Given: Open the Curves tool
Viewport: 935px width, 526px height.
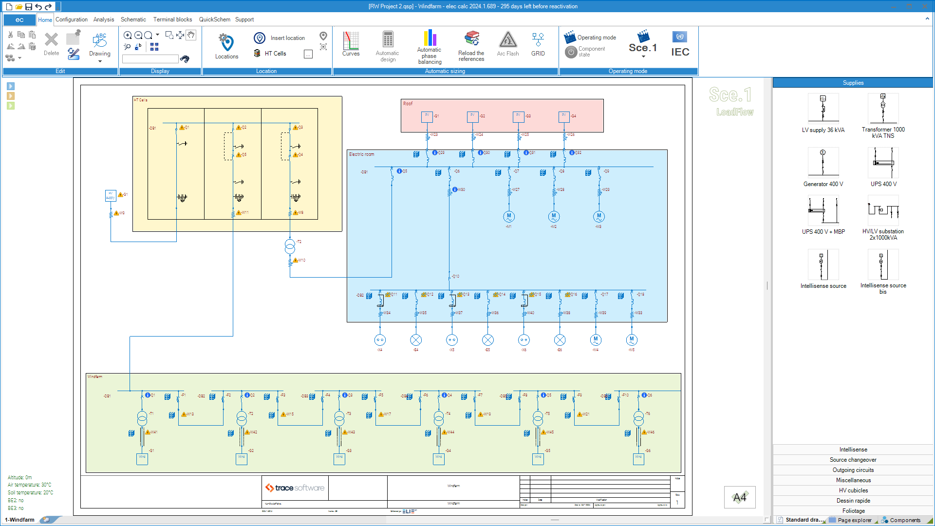Looking at the screenshot, I should click(351, 44).
